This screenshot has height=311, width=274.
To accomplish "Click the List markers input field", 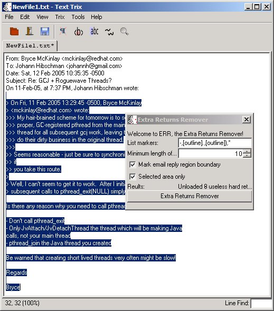I will point(215,143).
